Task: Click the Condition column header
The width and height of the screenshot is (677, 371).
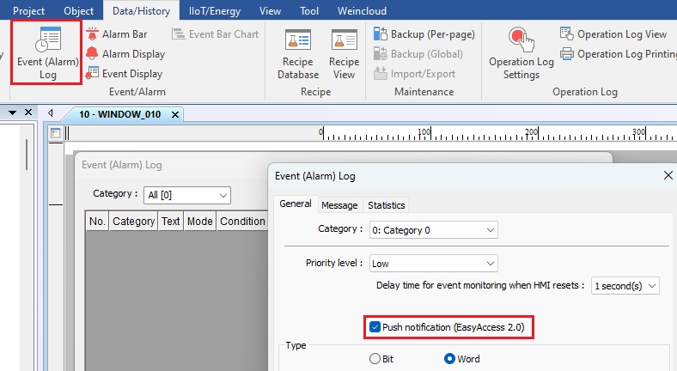Action: click(x=242, y=221)
